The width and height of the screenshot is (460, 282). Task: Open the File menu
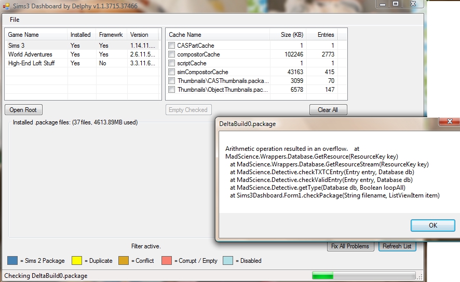(15, 20)
